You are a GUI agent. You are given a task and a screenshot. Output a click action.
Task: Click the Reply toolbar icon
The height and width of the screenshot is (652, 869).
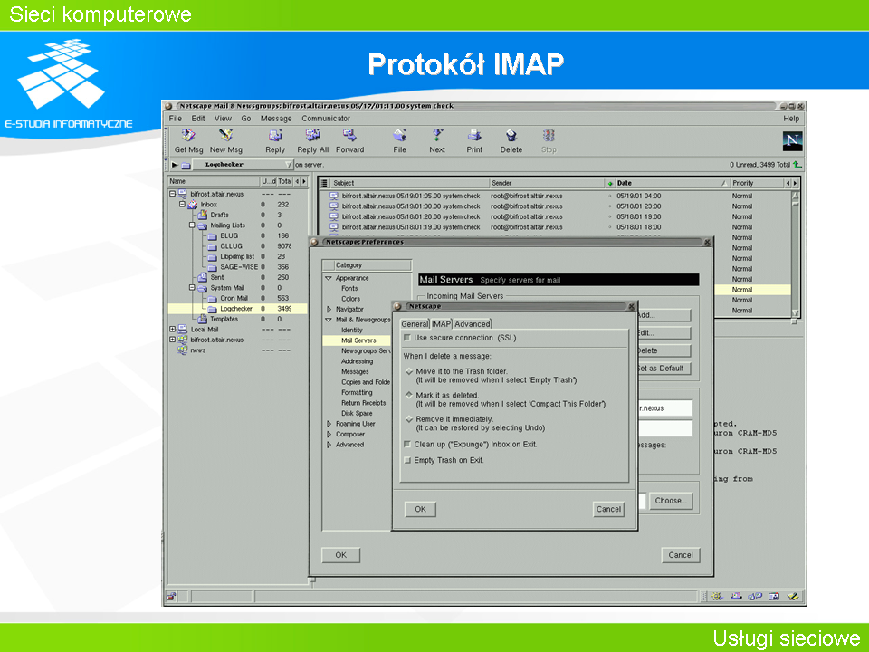[x=275, y=136]
